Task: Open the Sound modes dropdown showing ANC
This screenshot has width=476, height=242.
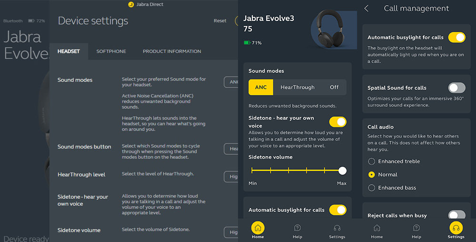Action: (x=231, y=82)
